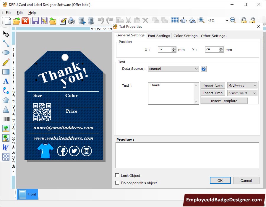The image size is (266, 207).
Task: Click the QR code on the label
Action: tap(42, 112)
